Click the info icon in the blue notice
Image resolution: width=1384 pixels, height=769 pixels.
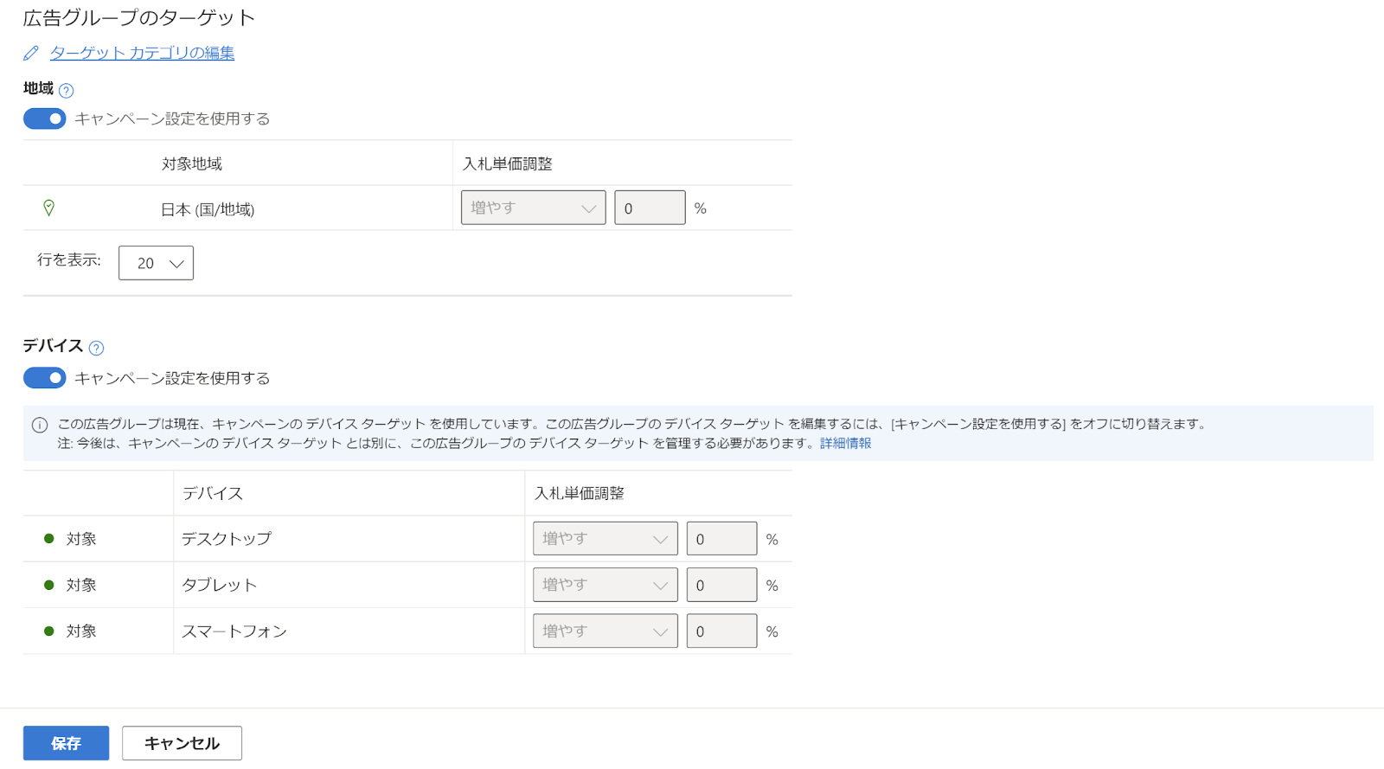click(40, 425)
